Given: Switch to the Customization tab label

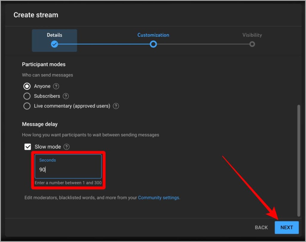Looking at the screenshot, I should [x=153, y=35].
